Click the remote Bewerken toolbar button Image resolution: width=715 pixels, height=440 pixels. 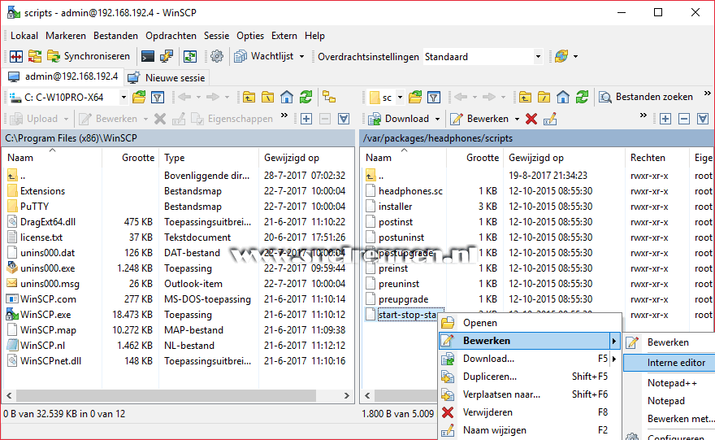(479, 119)
